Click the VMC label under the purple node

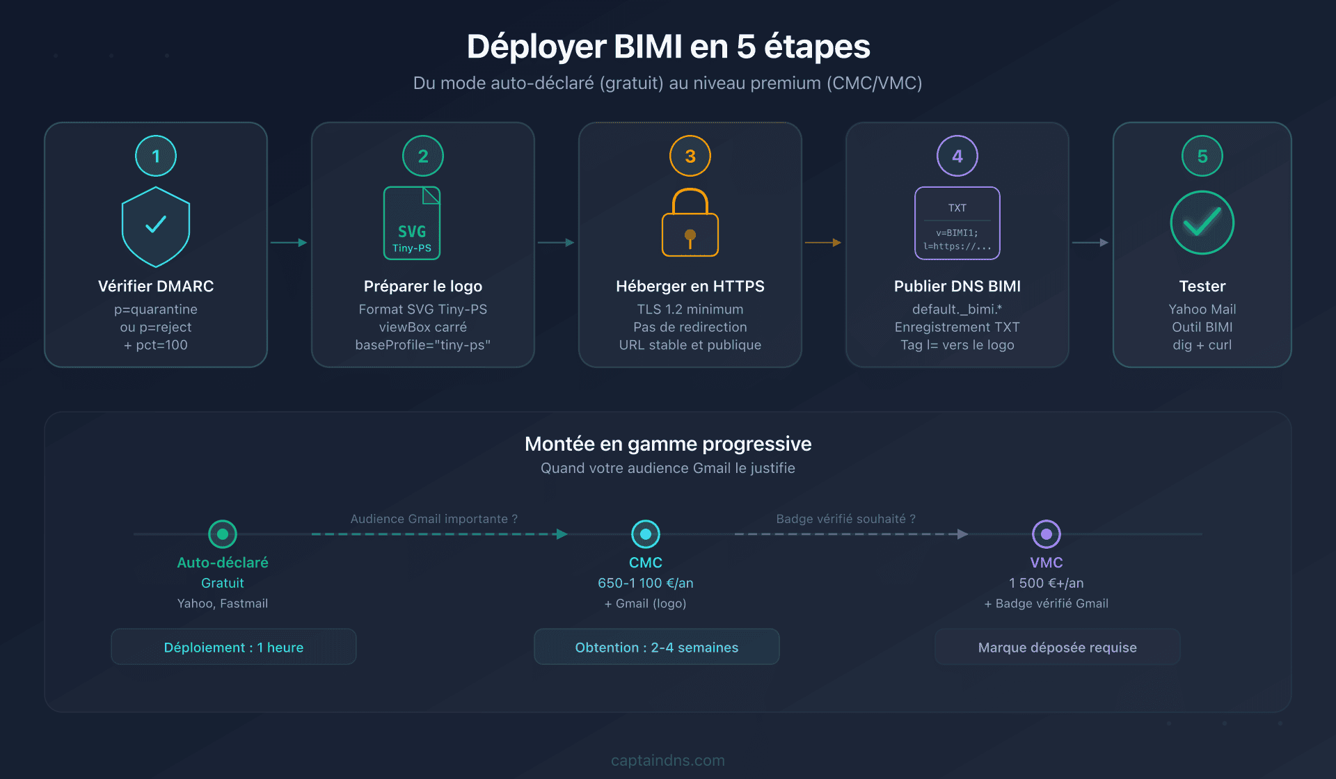[1047, 562]
